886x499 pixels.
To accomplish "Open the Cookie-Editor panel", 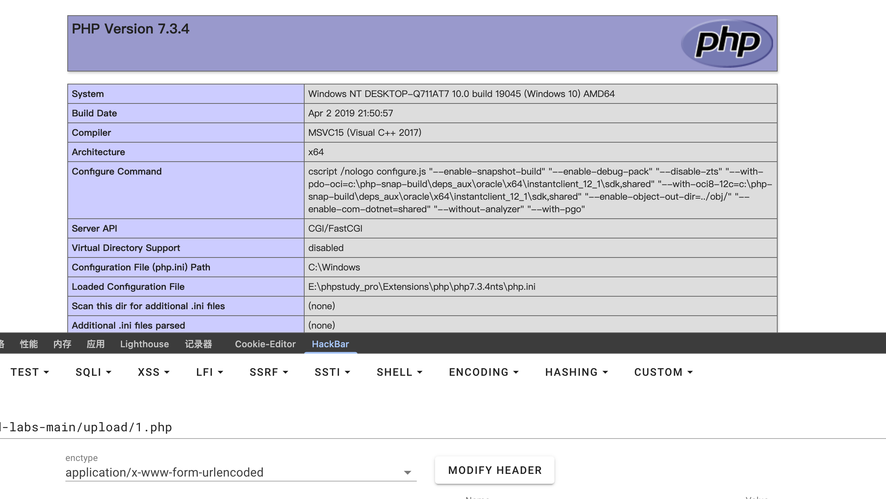I will pos(265,344).
